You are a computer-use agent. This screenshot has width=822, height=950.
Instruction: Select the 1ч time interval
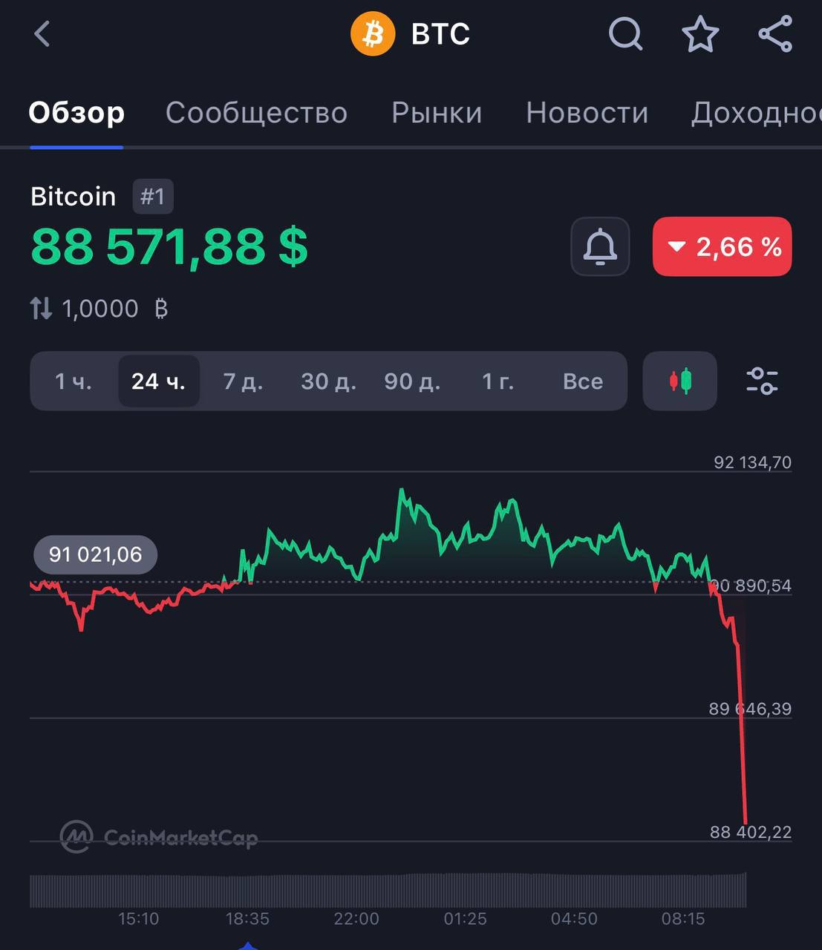[x=72, y=381]
